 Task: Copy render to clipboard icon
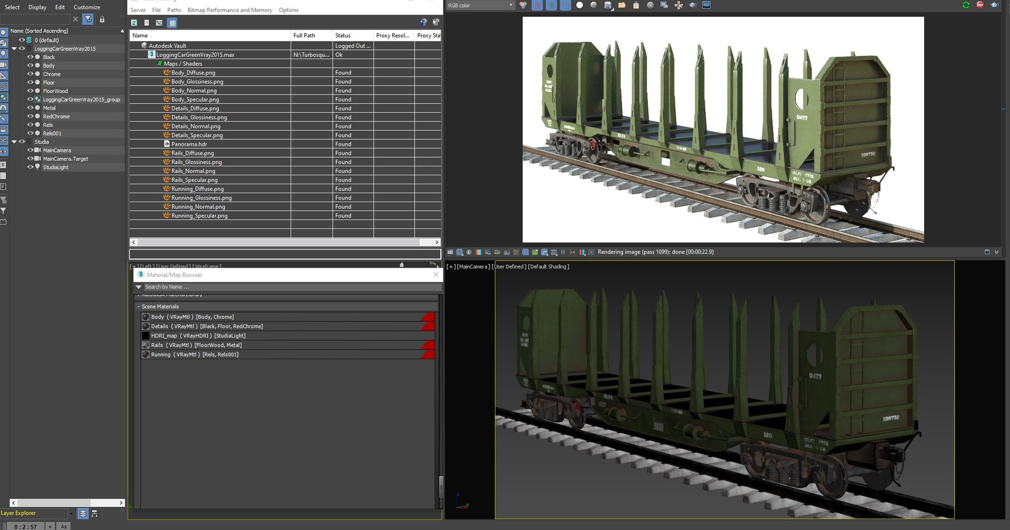(x=636, y=5)
